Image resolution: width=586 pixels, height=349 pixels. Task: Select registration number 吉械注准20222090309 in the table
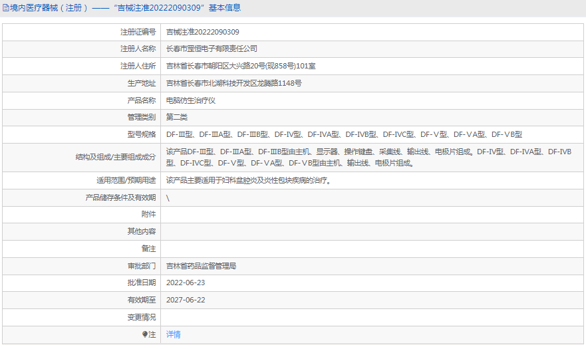point(202,32)
